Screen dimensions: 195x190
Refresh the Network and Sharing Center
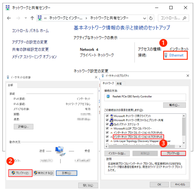tap(151, 18)
